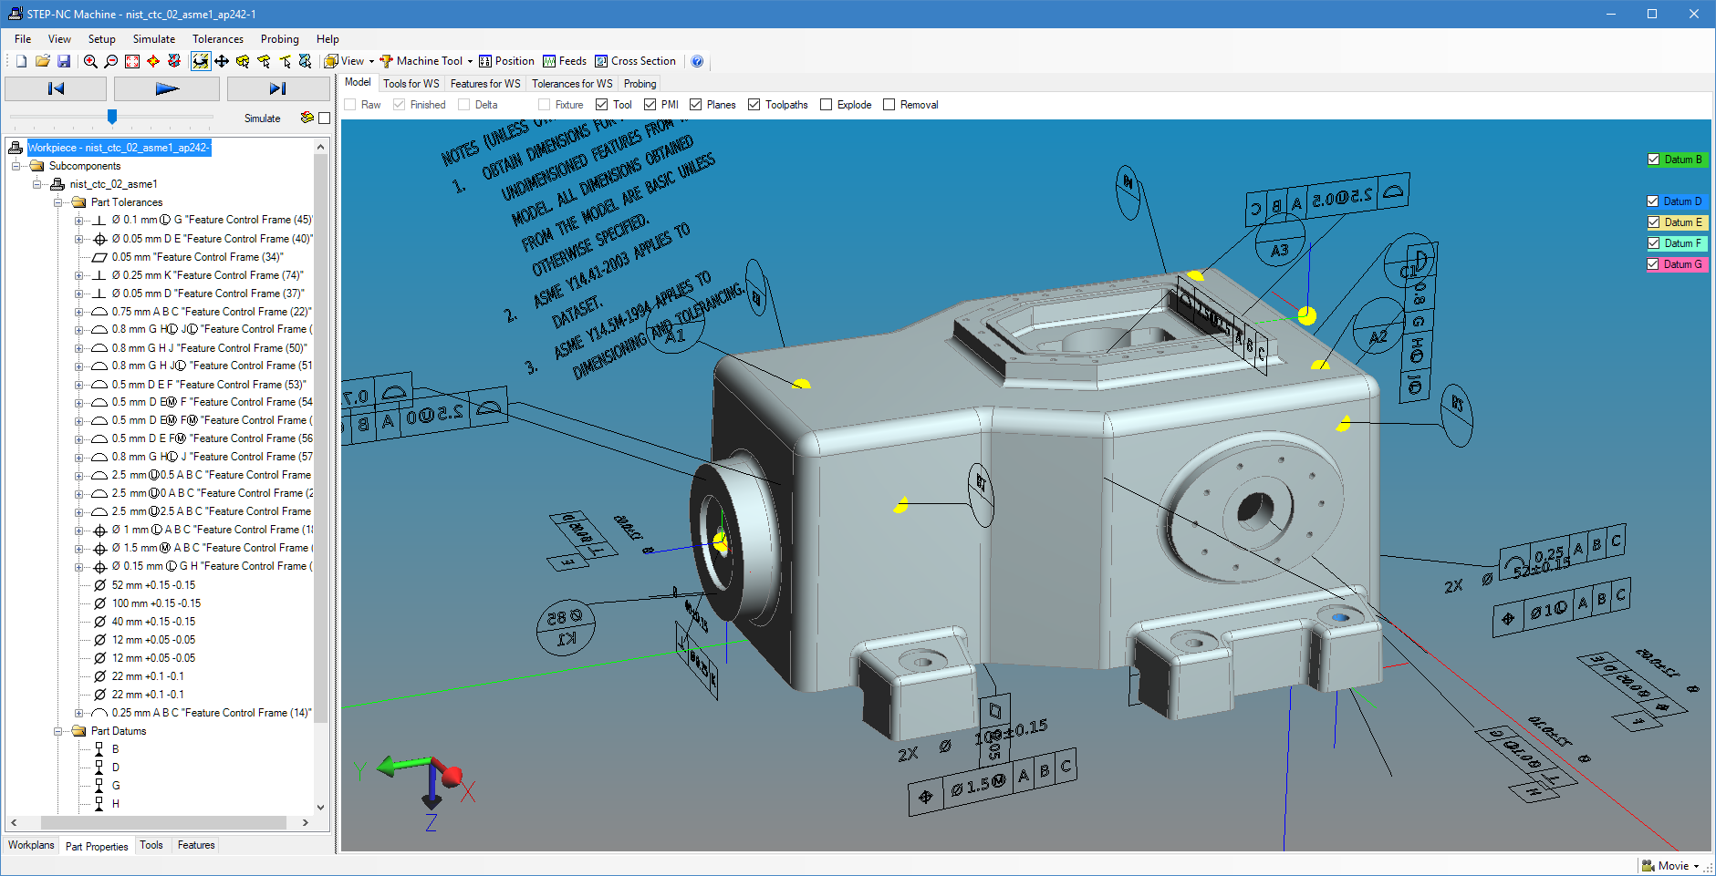The image size is (1716, 876).
Task: Click the Movie camera icon in status bar
Action: (1648, 866)
